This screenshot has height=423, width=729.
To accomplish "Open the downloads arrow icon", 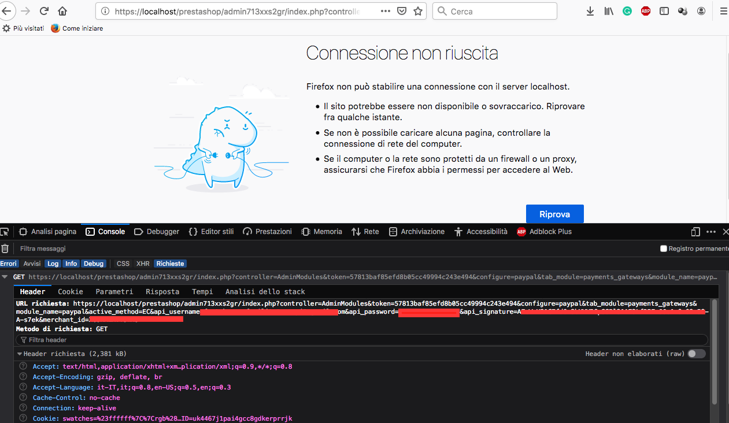I will click(x=590, y=11).
